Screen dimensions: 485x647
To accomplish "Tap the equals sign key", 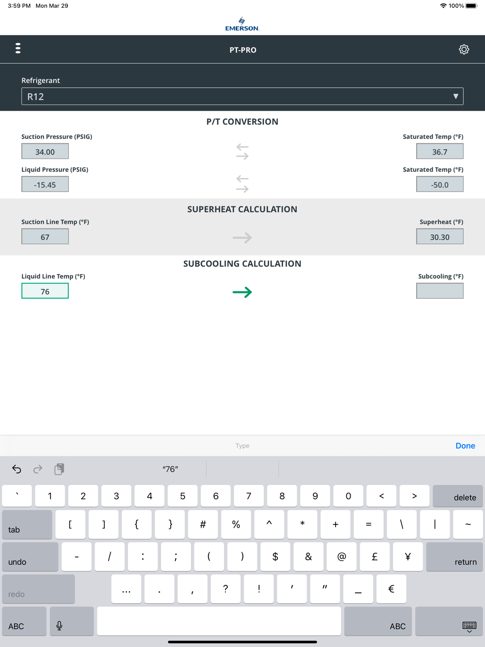I will tap(369, 525).
